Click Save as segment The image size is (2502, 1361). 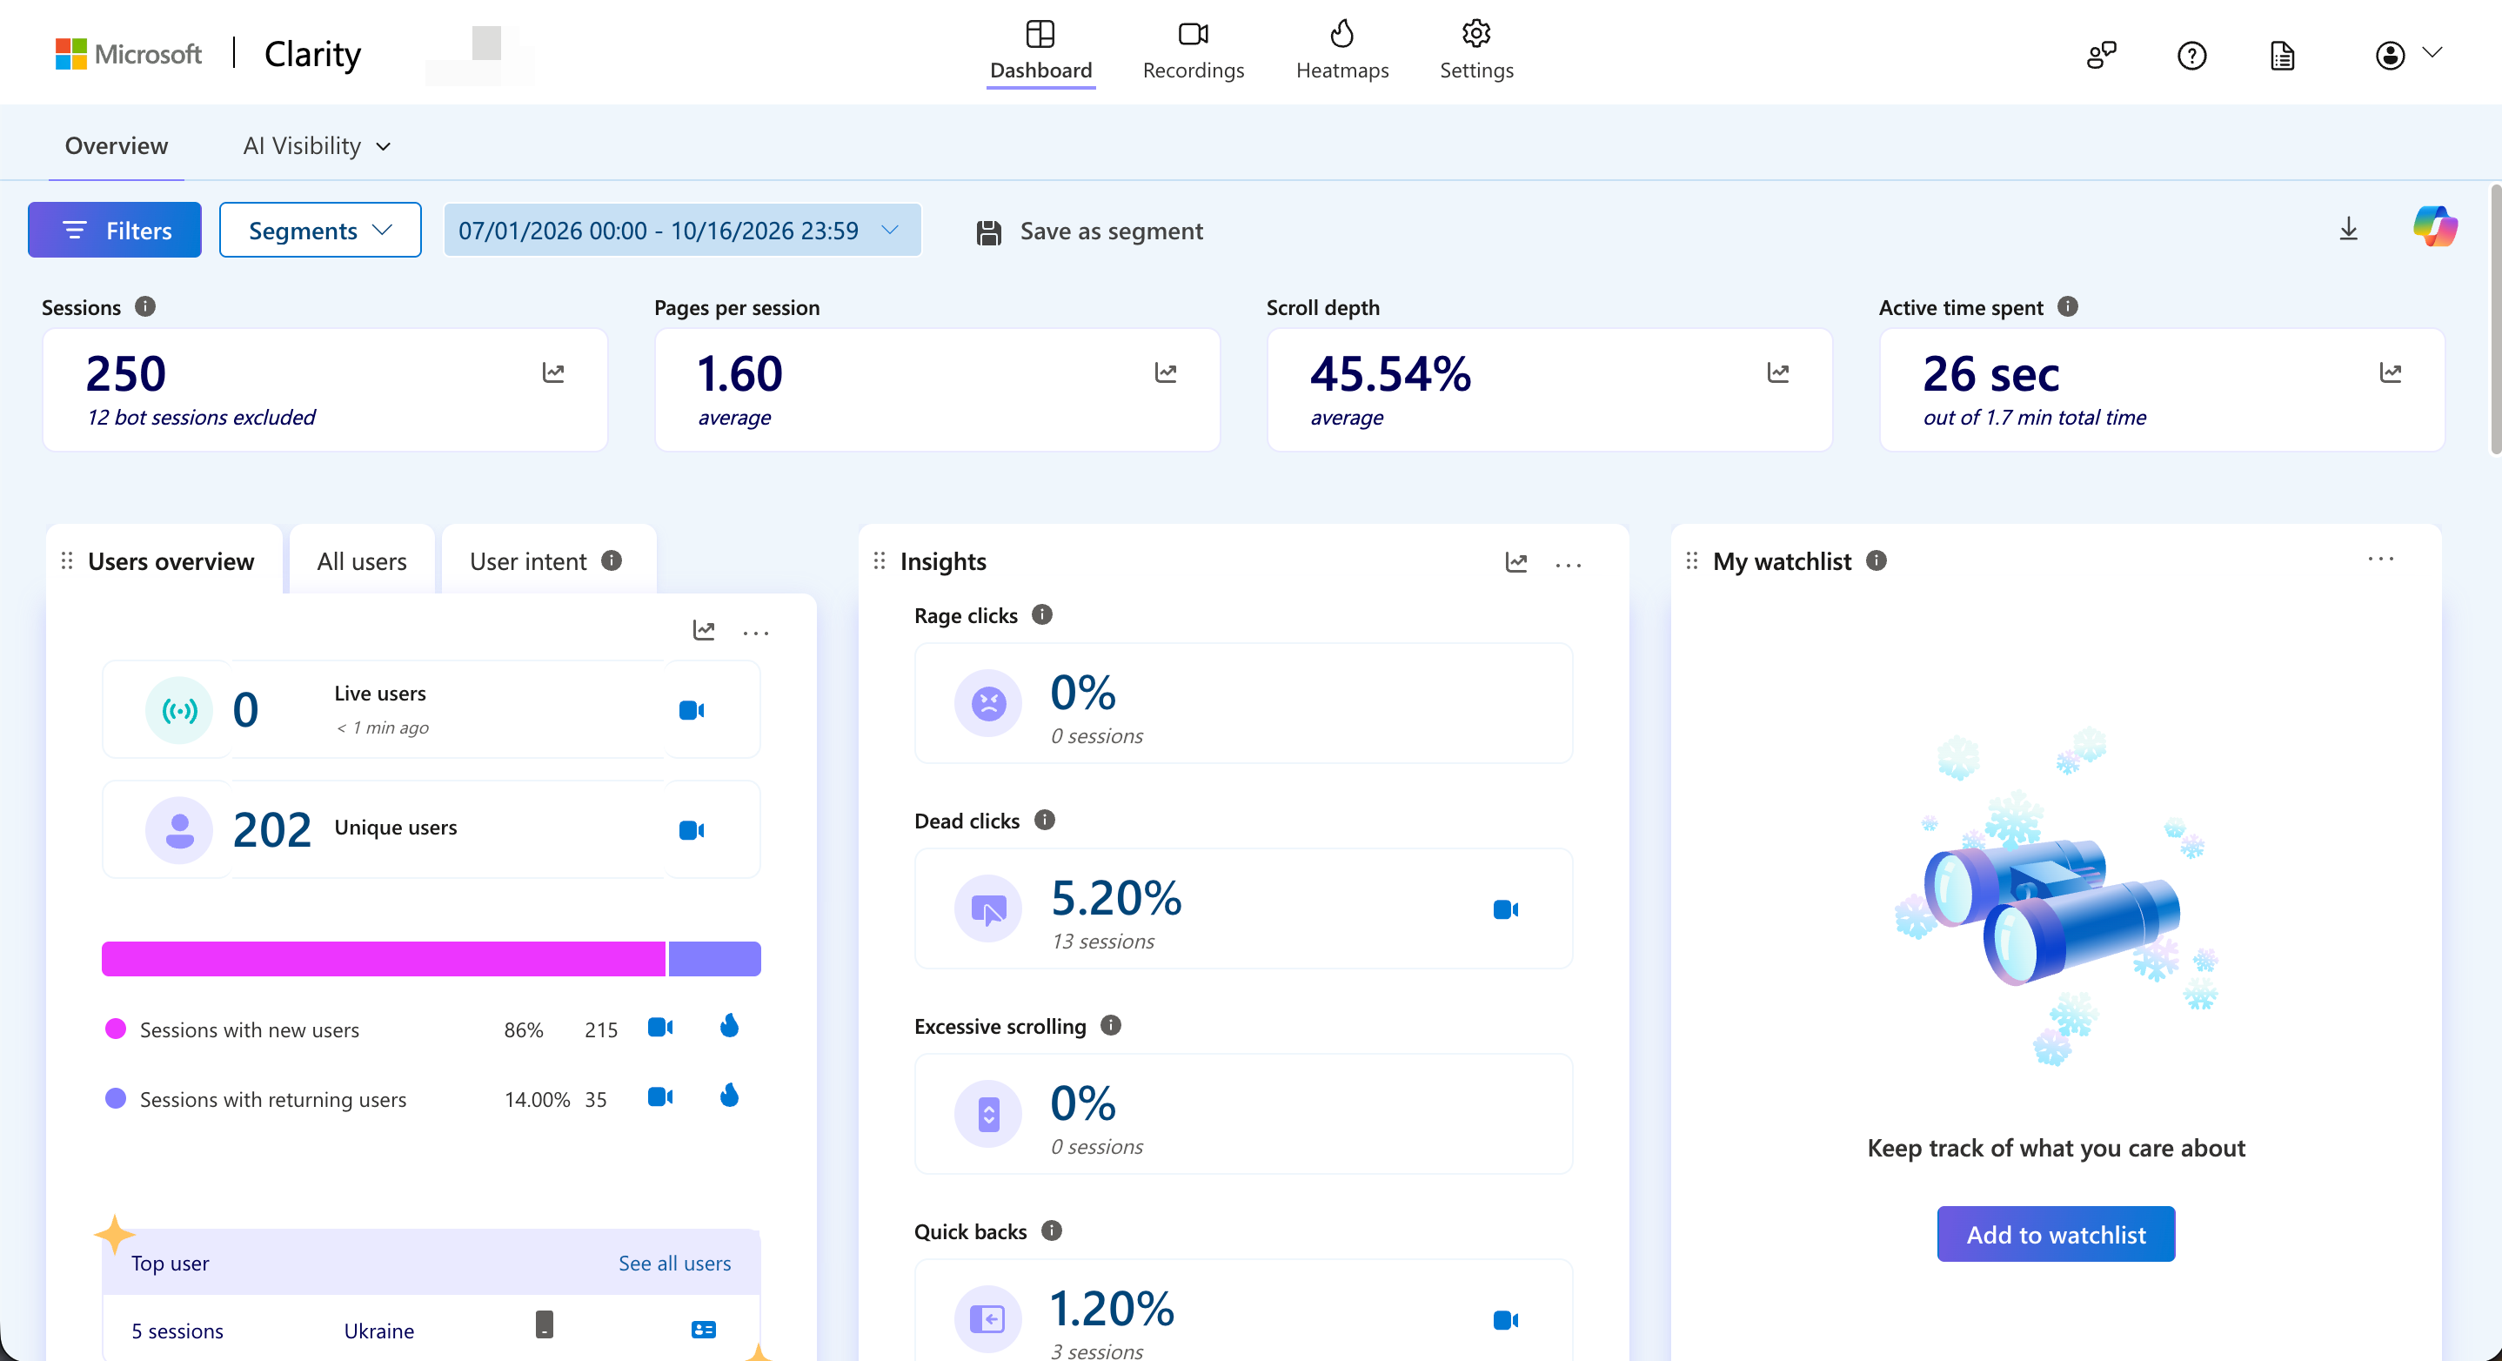(1090, 231)
